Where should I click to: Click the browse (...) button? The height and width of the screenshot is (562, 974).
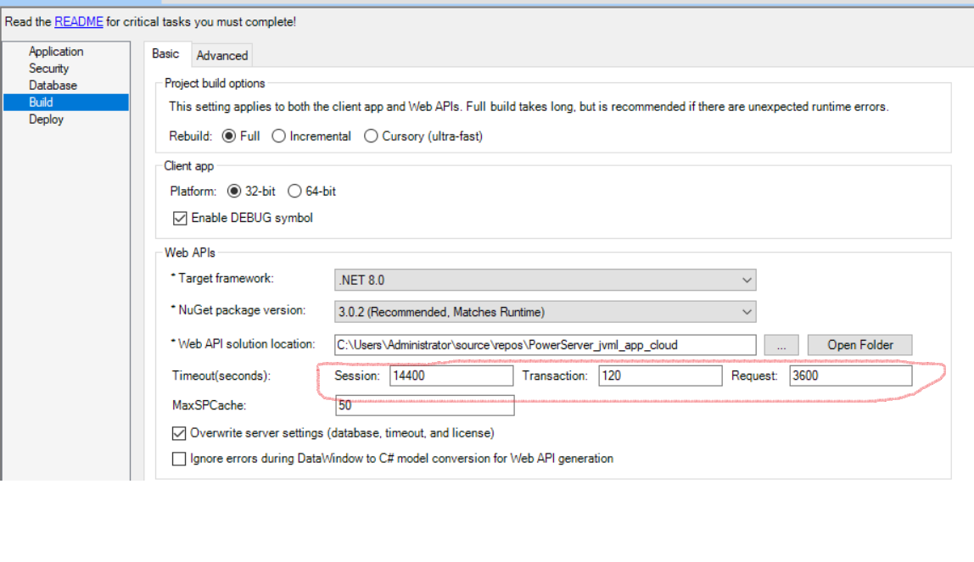pyautogui.click(x=781, y=345)
